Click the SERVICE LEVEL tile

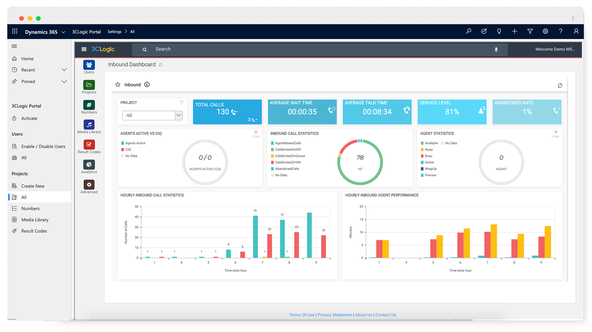tap(452, 112)
